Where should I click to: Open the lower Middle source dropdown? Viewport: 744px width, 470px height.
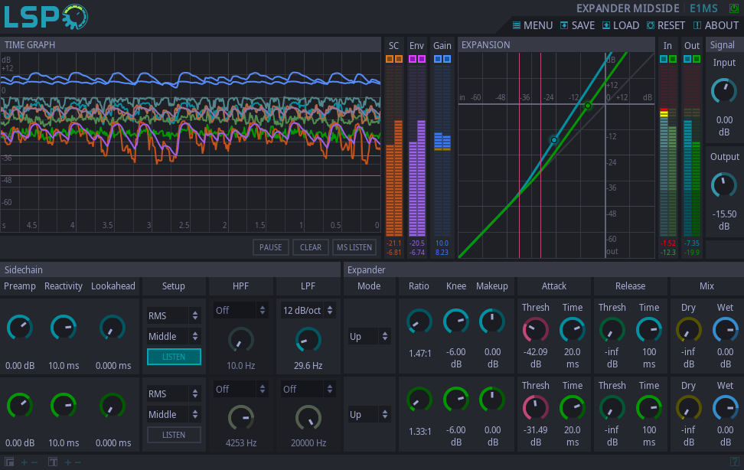pos(174,414)
